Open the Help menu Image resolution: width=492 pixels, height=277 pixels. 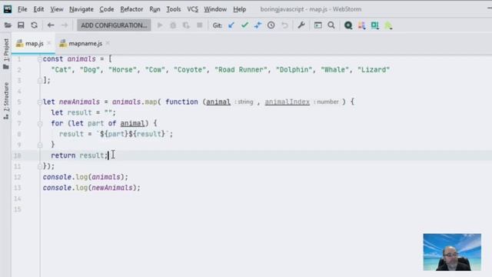point(239,9)
